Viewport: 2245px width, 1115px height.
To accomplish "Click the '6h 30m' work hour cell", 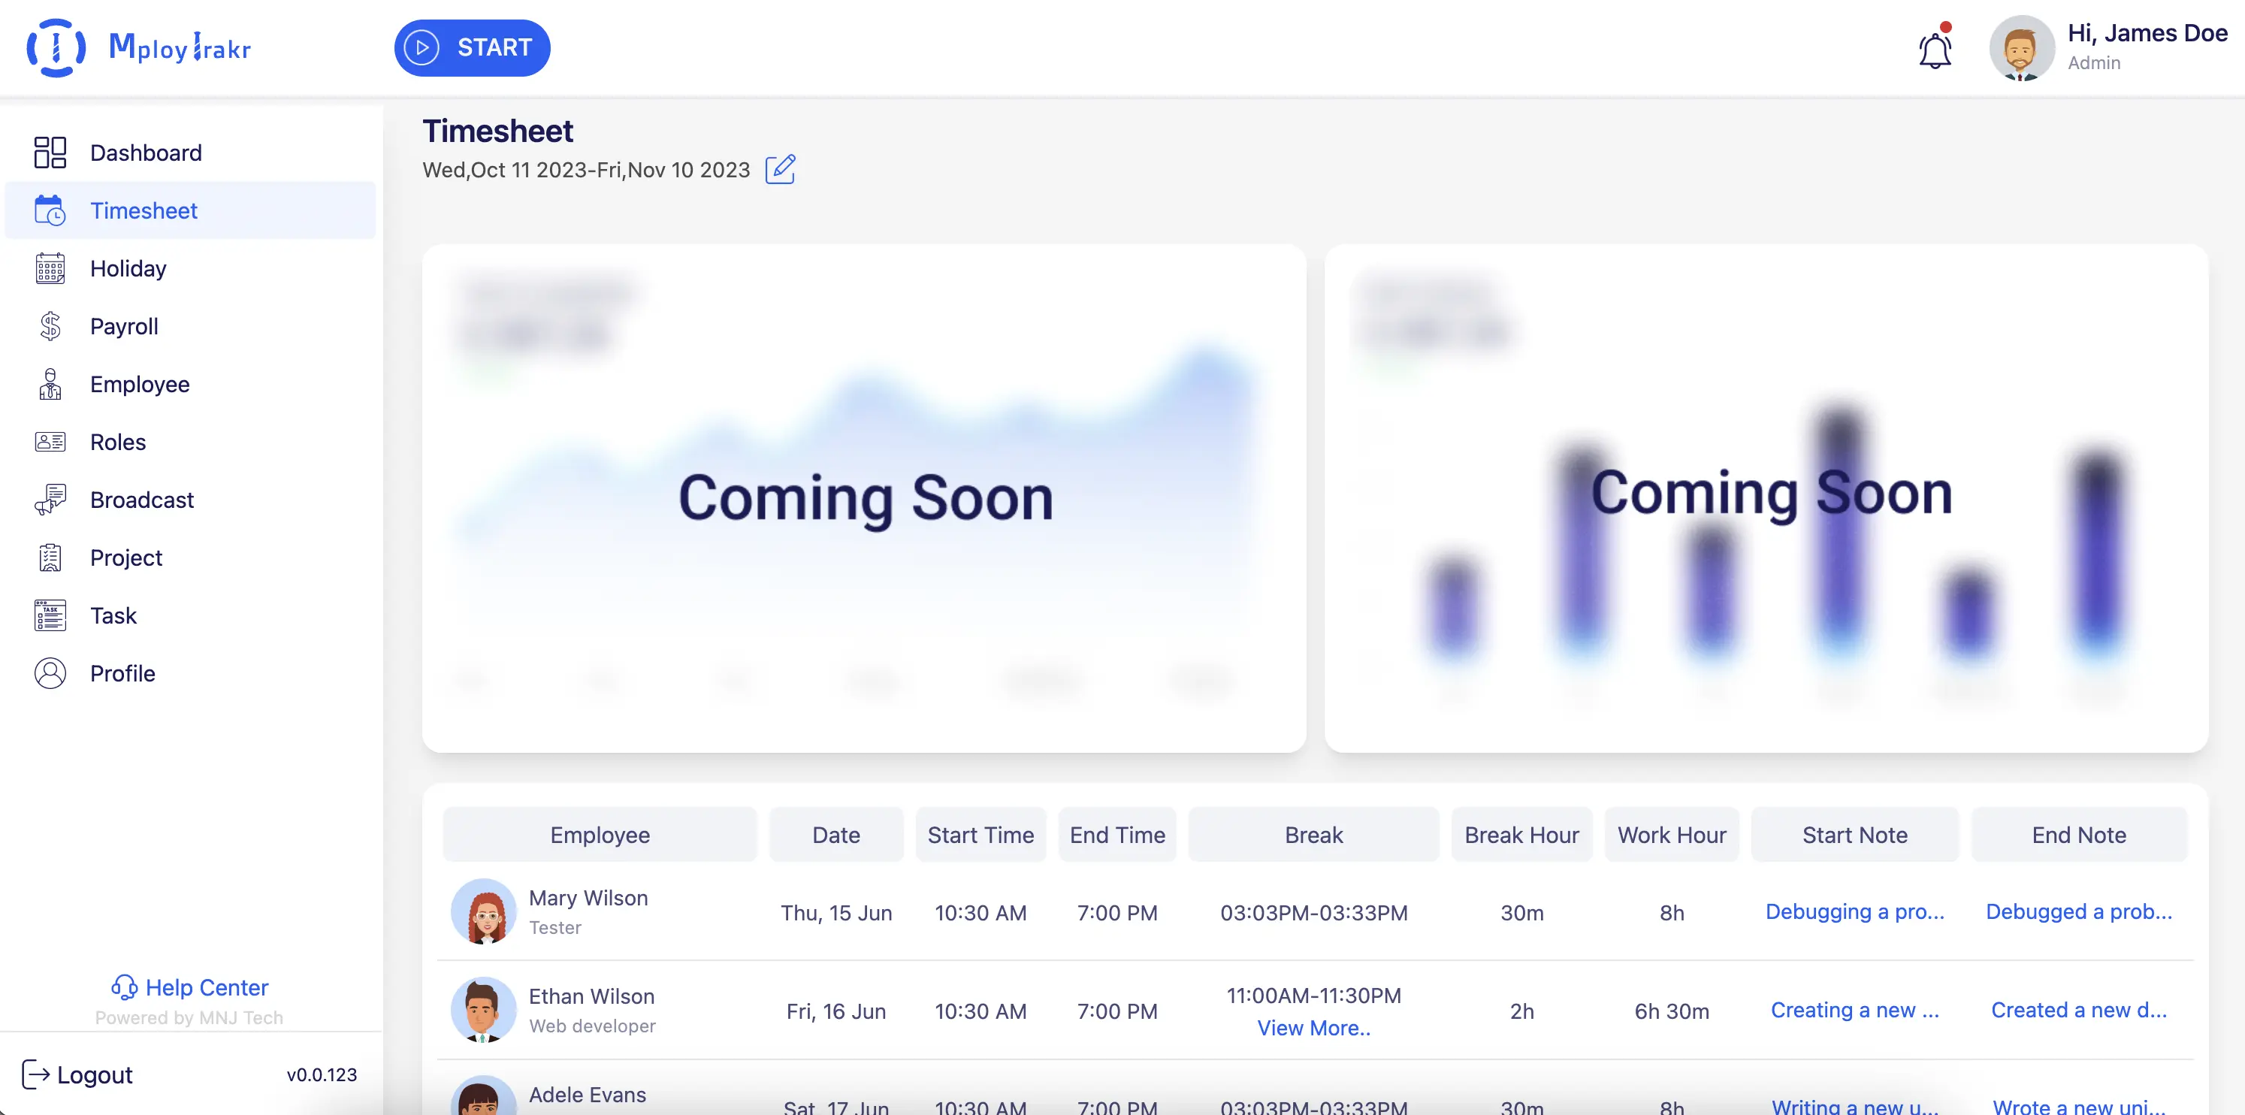I will [1672, 1011].
